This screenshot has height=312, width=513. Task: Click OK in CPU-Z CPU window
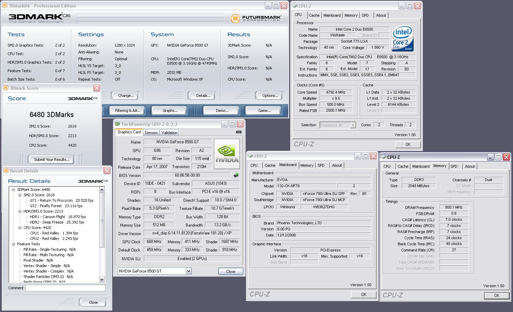(x=408, y=145)
